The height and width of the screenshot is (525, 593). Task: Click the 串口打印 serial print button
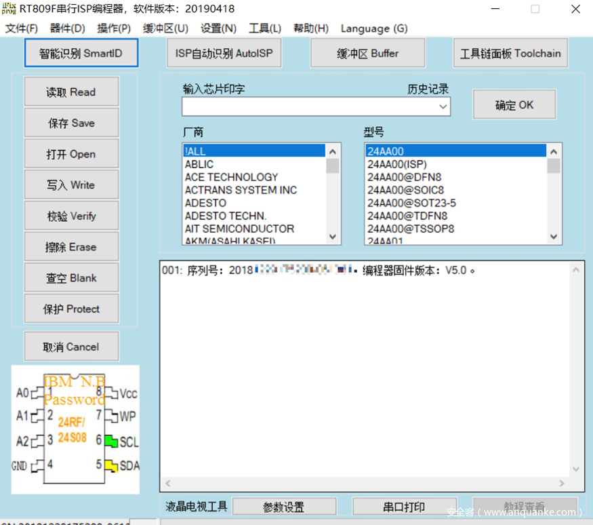click(404, 506)
